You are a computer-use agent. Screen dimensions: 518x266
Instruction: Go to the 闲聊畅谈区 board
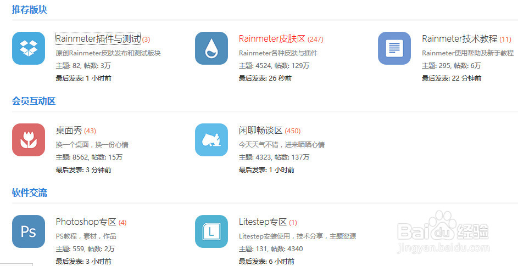(261, 131)
